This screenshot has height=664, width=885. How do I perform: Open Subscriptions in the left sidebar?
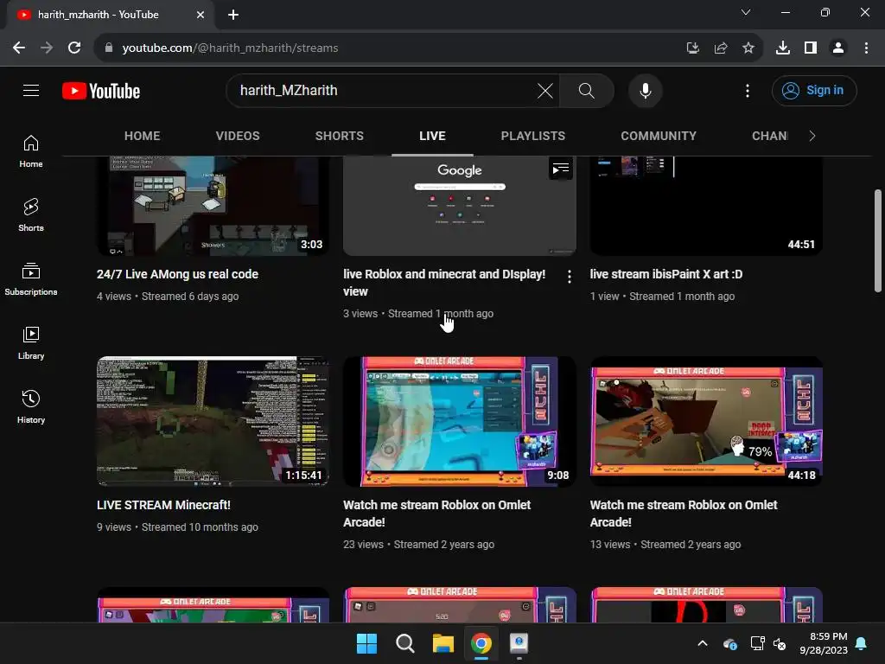point(31,279)
